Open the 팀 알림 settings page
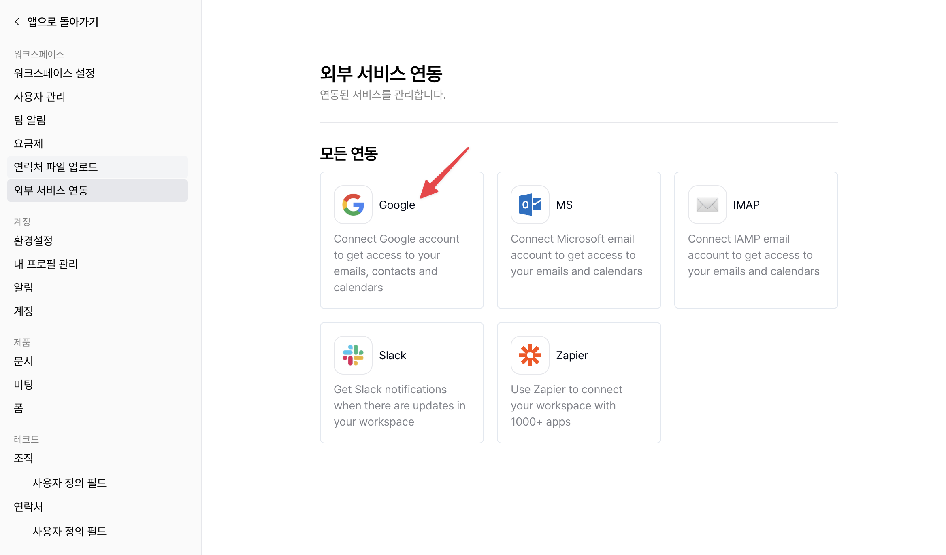This screenshot has width=946, height=555. tap(30, 120)
